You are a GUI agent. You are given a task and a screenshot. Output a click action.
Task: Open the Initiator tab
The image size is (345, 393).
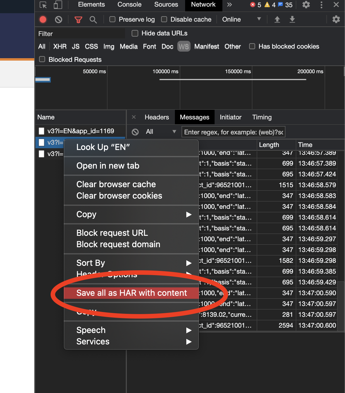[230, 117]
